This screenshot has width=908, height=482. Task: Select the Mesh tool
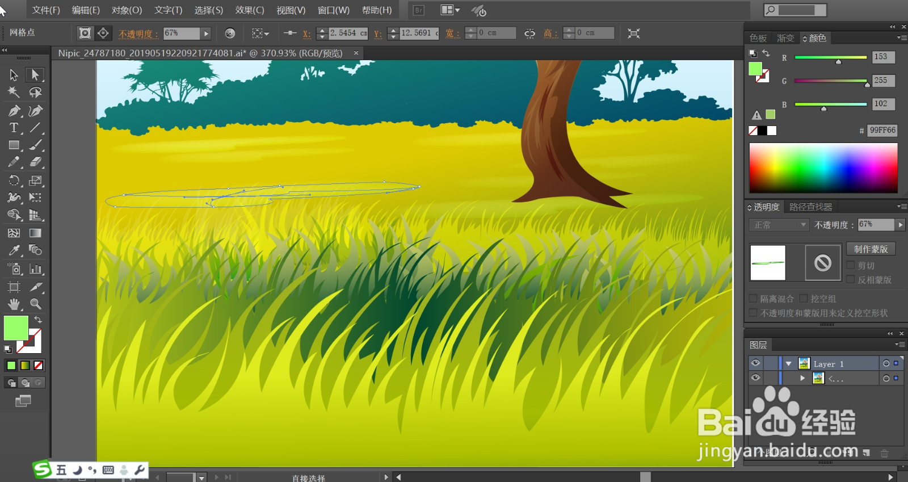pyautogui.click(x=14, y=233)
